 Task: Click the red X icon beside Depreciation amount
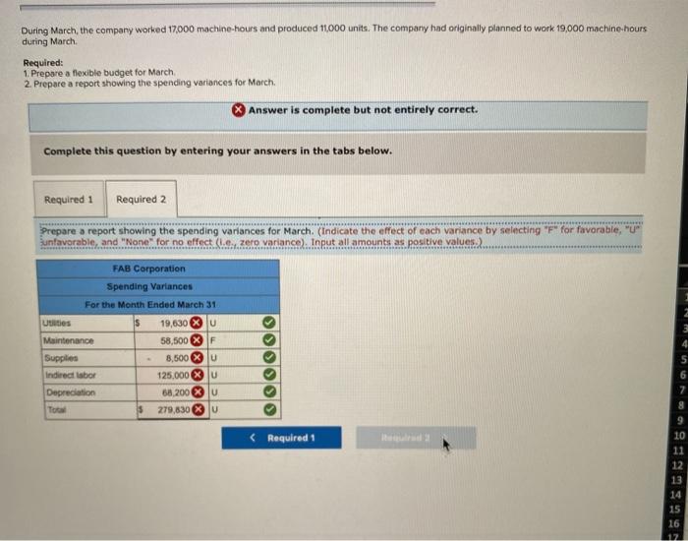(x=199, y=392)
